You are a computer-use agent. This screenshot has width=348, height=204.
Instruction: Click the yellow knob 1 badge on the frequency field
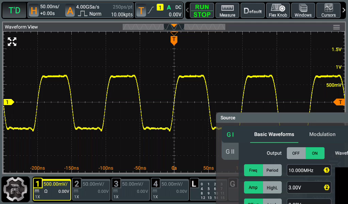tap(326, 170)
